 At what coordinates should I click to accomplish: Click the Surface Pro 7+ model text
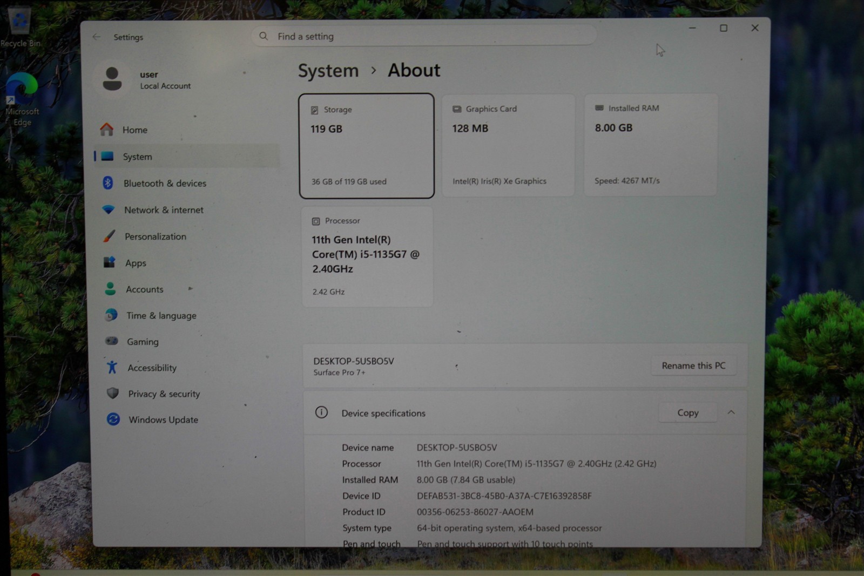point(340,372)
